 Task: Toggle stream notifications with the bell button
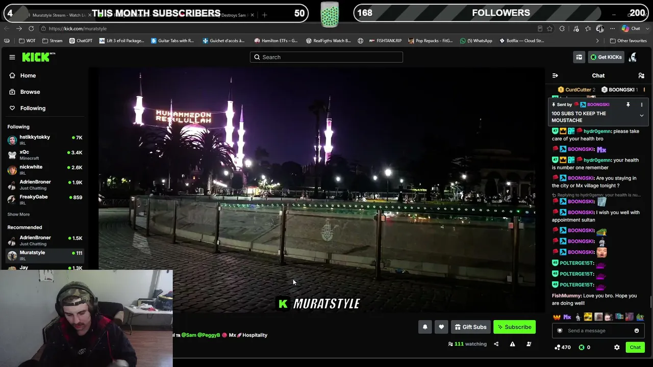(x=425, y=327)
